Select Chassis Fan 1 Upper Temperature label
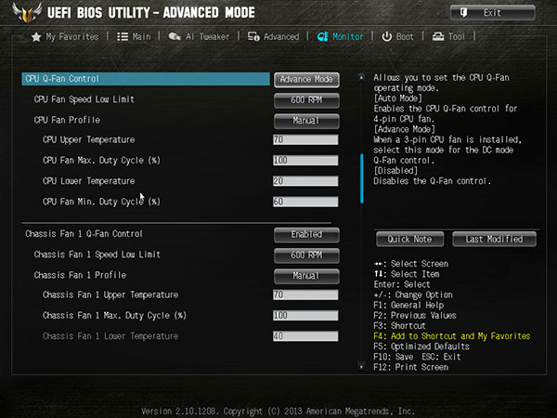Viewport: 557px width, 418px height. (x=110, y=295)
